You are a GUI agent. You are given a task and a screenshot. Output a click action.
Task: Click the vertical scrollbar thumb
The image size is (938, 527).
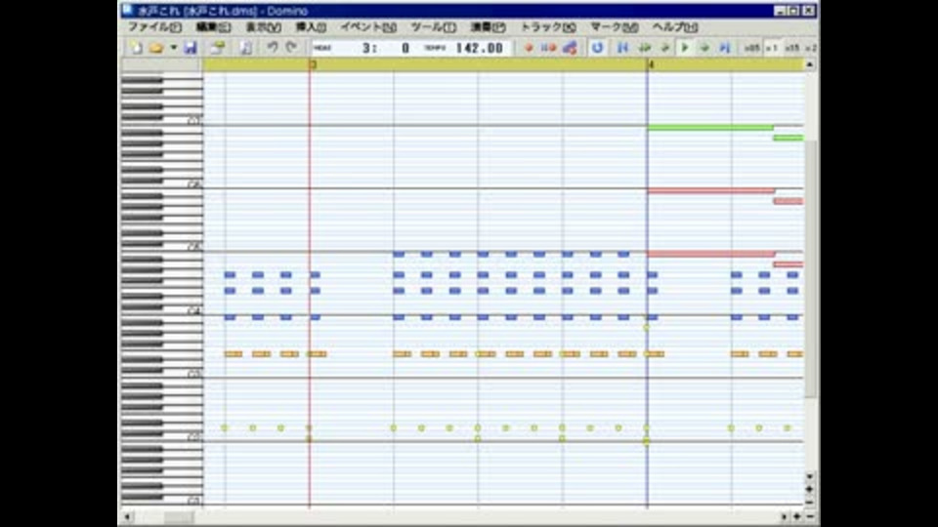[x=811, y=269]
